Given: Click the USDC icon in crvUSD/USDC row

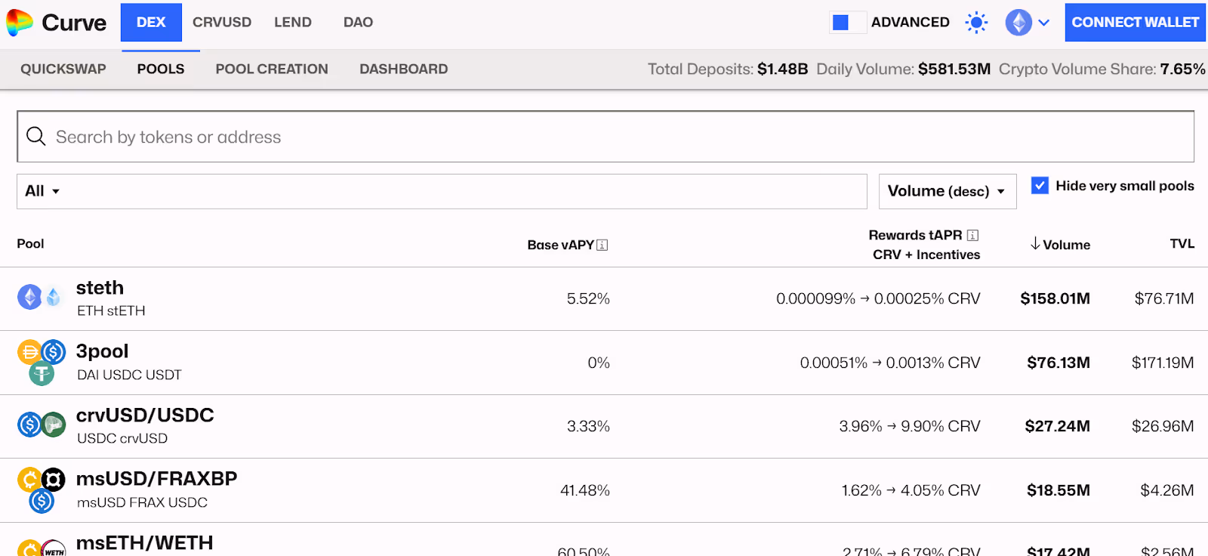Looking at the screenshot, I should [29, 425].
